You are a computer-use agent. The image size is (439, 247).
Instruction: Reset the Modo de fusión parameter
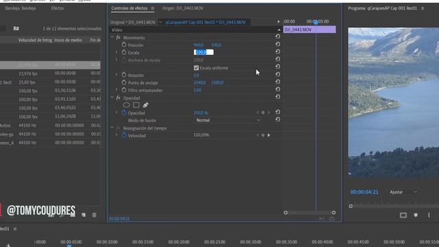[x=277, y=119]
